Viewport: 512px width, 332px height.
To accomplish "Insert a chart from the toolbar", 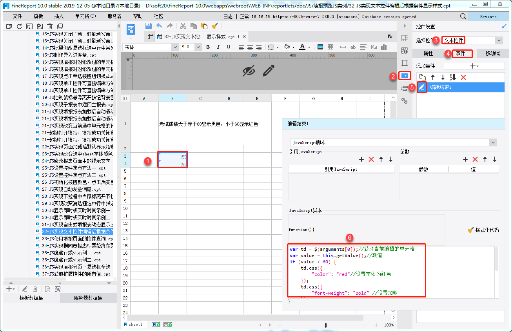I will (384, 47).
